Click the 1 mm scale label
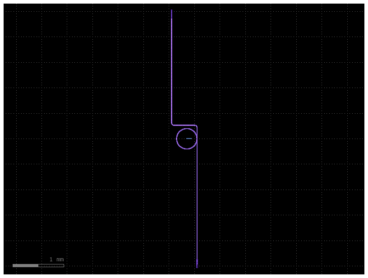 56,259
